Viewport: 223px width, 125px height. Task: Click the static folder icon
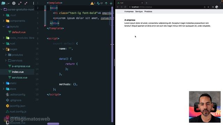point(8,83)
